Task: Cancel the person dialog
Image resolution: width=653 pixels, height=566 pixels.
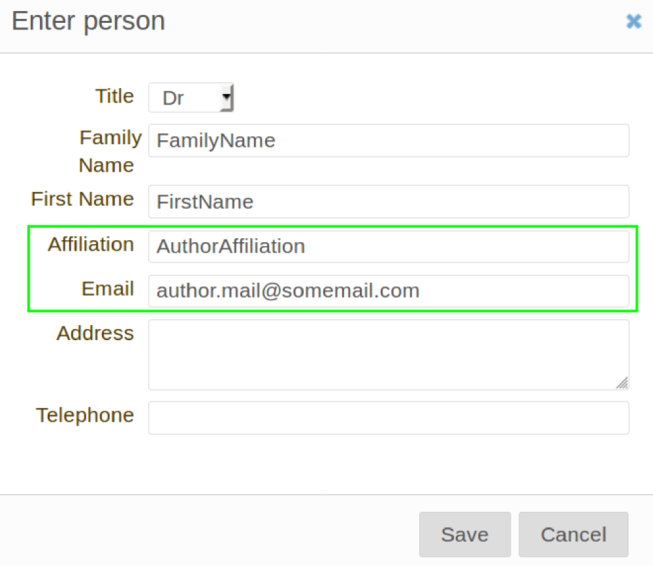Action: click(573, 535)
